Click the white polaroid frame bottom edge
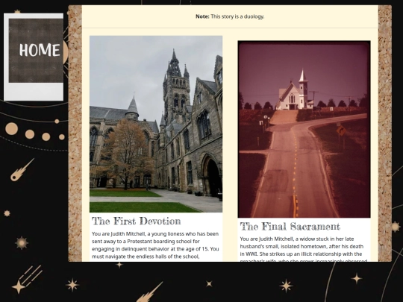403x302 pixels. (x=34, y=92)
